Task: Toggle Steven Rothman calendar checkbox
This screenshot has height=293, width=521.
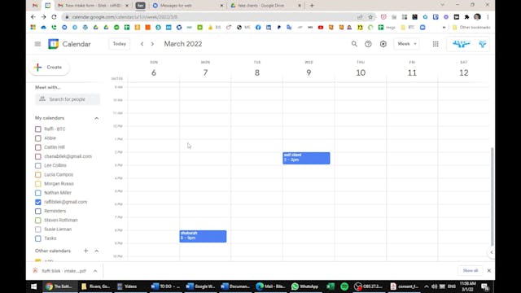Action: point(38,221)
